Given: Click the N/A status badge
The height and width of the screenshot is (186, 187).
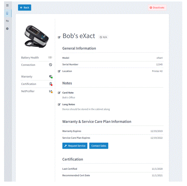Looking at the screenshot, I should pos(103,37).
